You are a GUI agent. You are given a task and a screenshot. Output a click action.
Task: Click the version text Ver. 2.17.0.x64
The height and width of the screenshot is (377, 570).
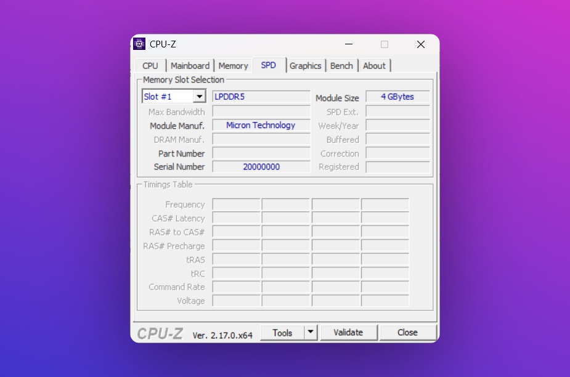[222, 335]
